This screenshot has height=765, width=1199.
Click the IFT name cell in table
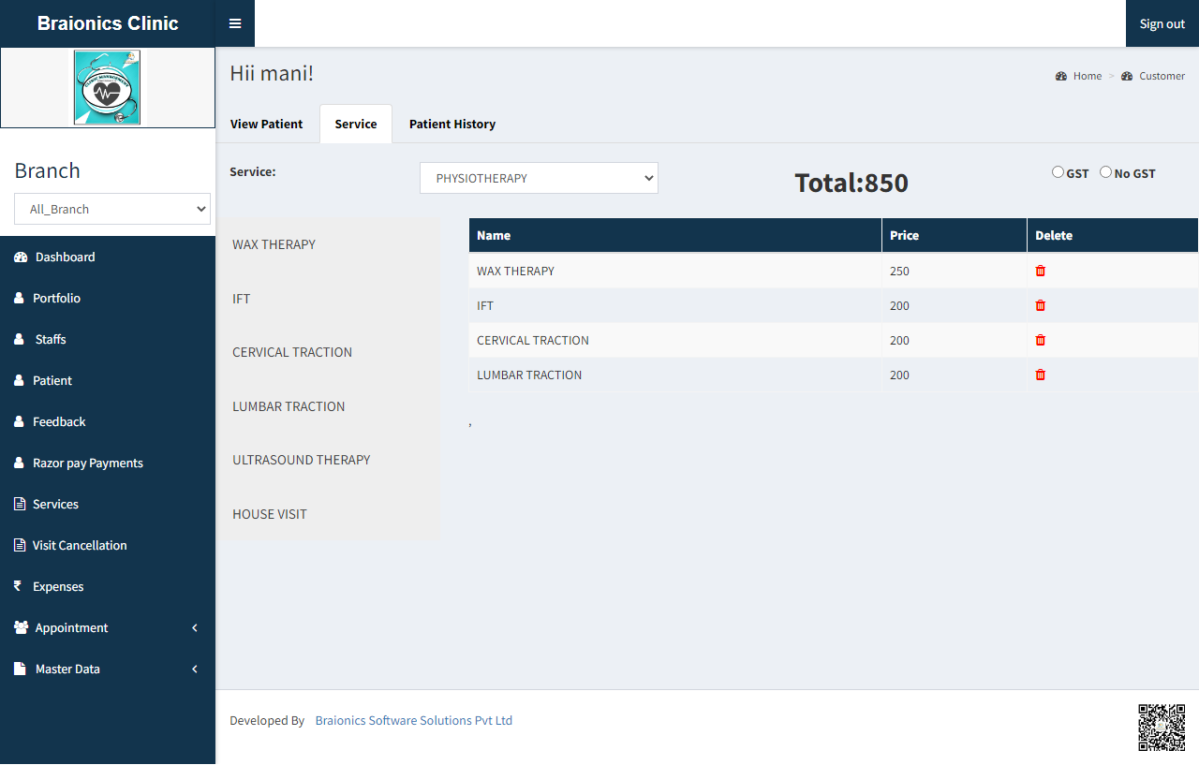pos(675,305)
